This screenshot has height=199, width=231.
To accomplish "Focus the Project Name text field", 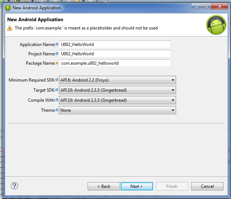I will pos(115,54).
